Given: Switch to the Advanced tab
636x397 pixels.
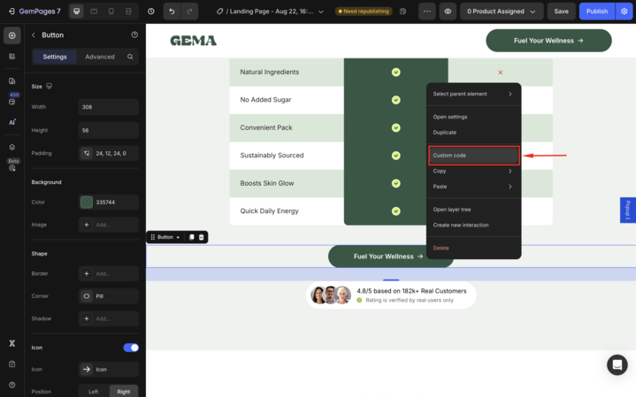Looking at the screenshot, I should pyautogui.click(x=100, y=57).
